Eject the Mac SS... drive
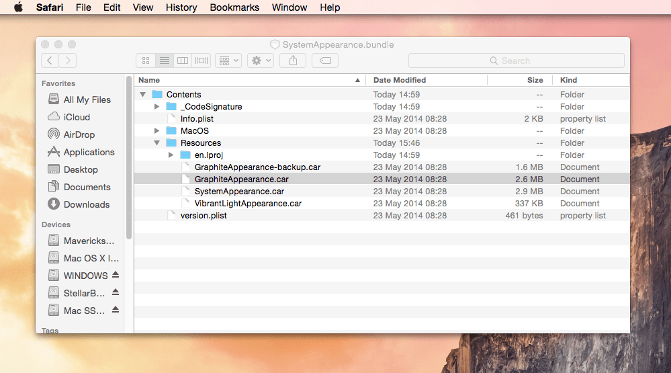 point(116,310)
